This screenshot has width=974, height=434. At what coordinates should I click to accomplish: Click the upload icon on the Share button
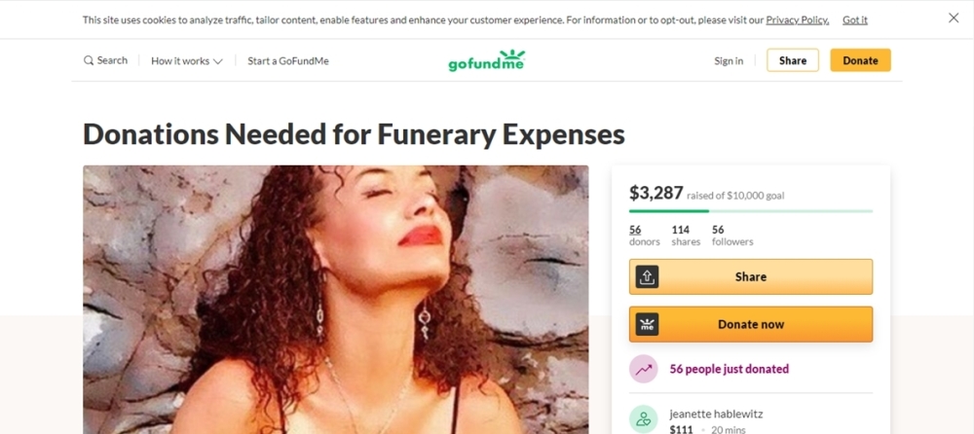pyautogui.click(x=647, y=277)
